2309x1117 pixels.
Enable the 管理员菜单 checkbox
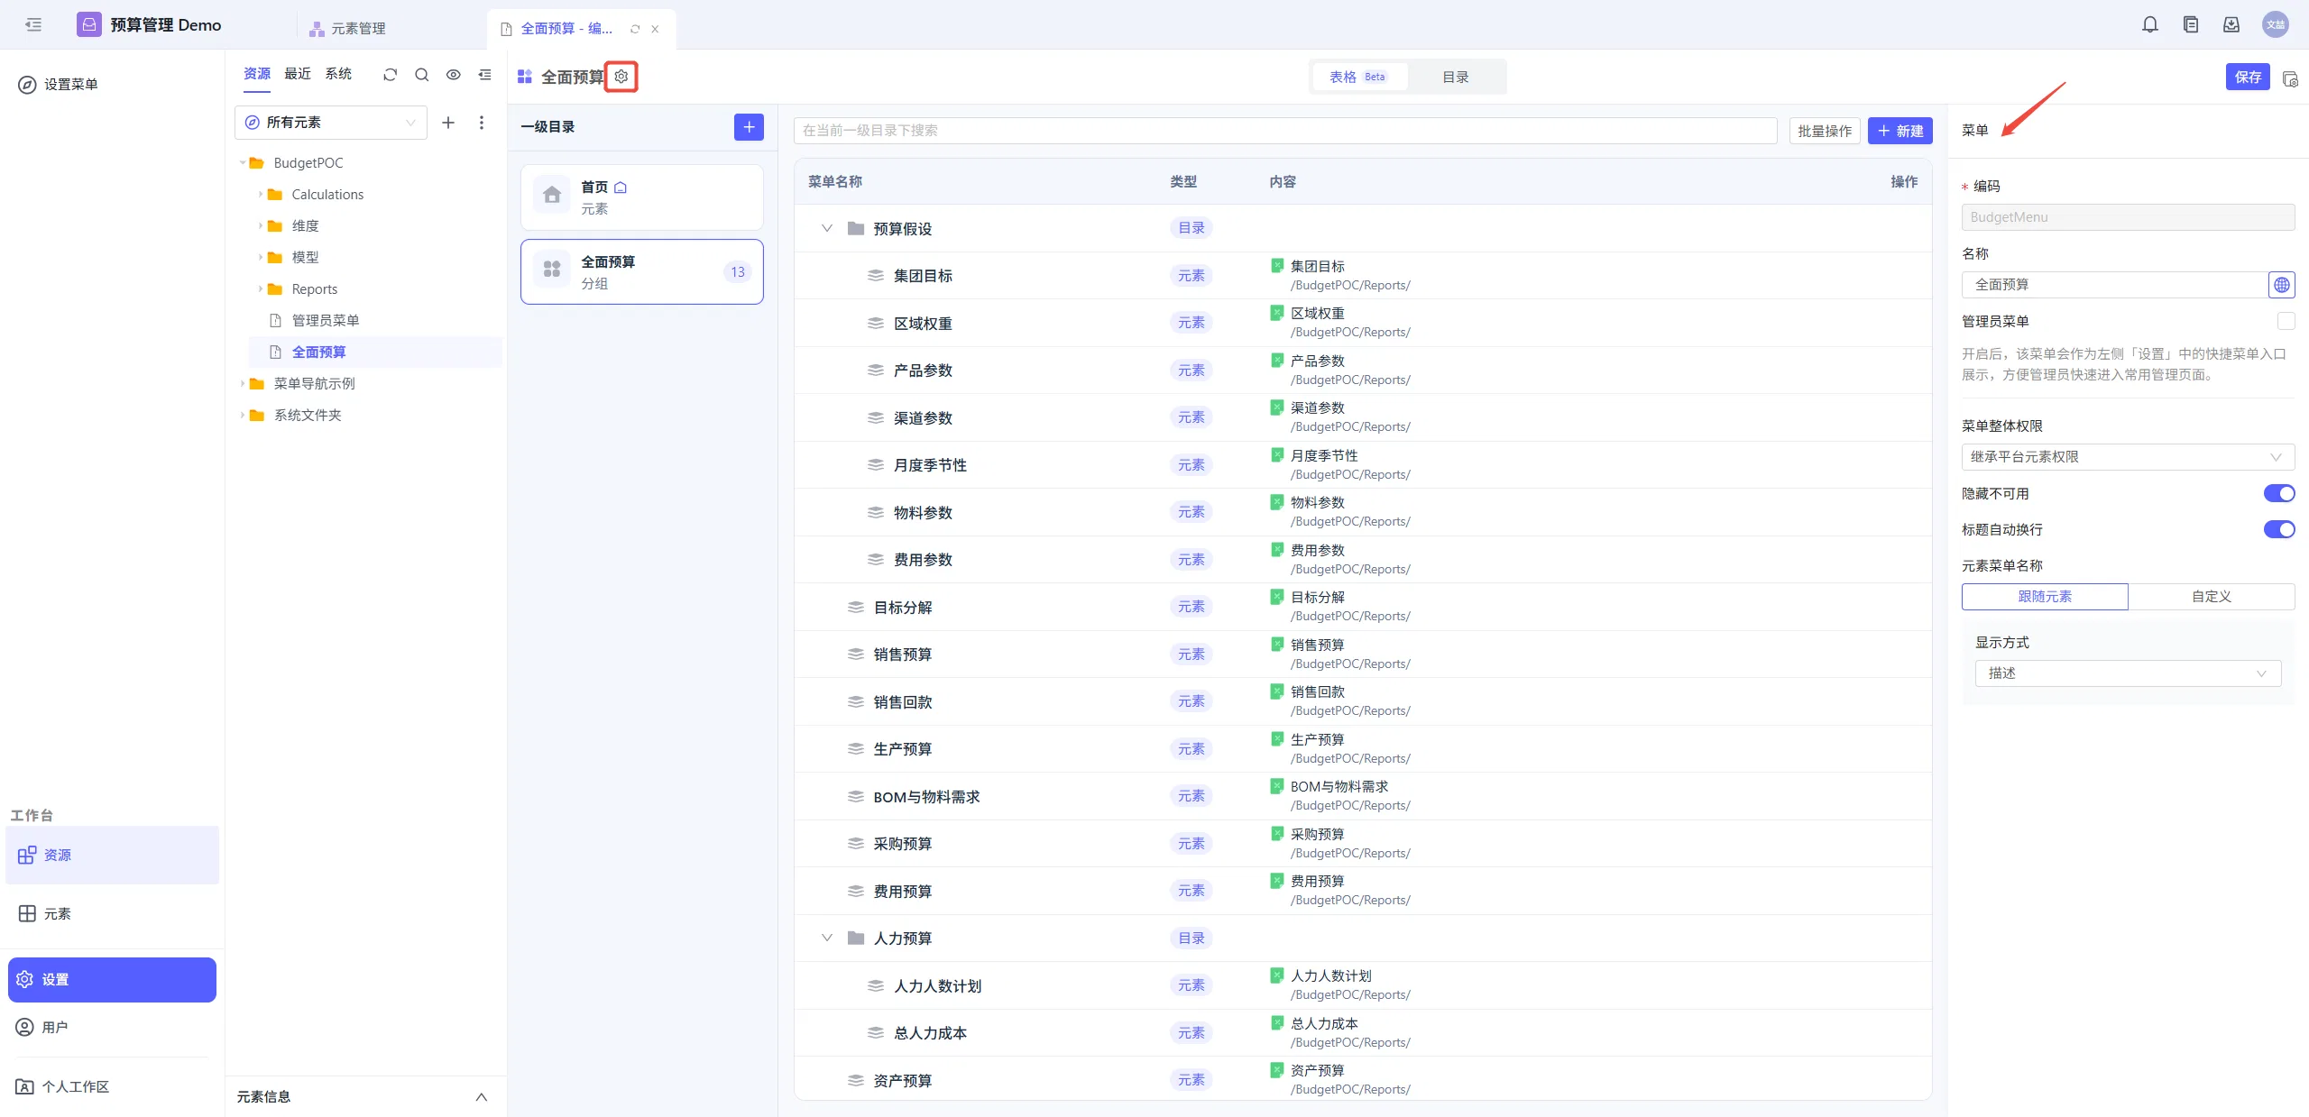tap(2286, 321)
